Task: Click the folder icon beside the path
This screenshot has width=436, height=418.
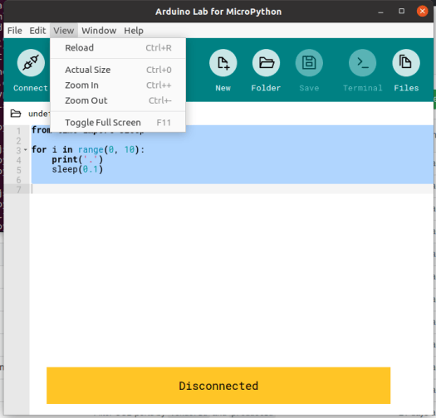Action: pos(16,114)
